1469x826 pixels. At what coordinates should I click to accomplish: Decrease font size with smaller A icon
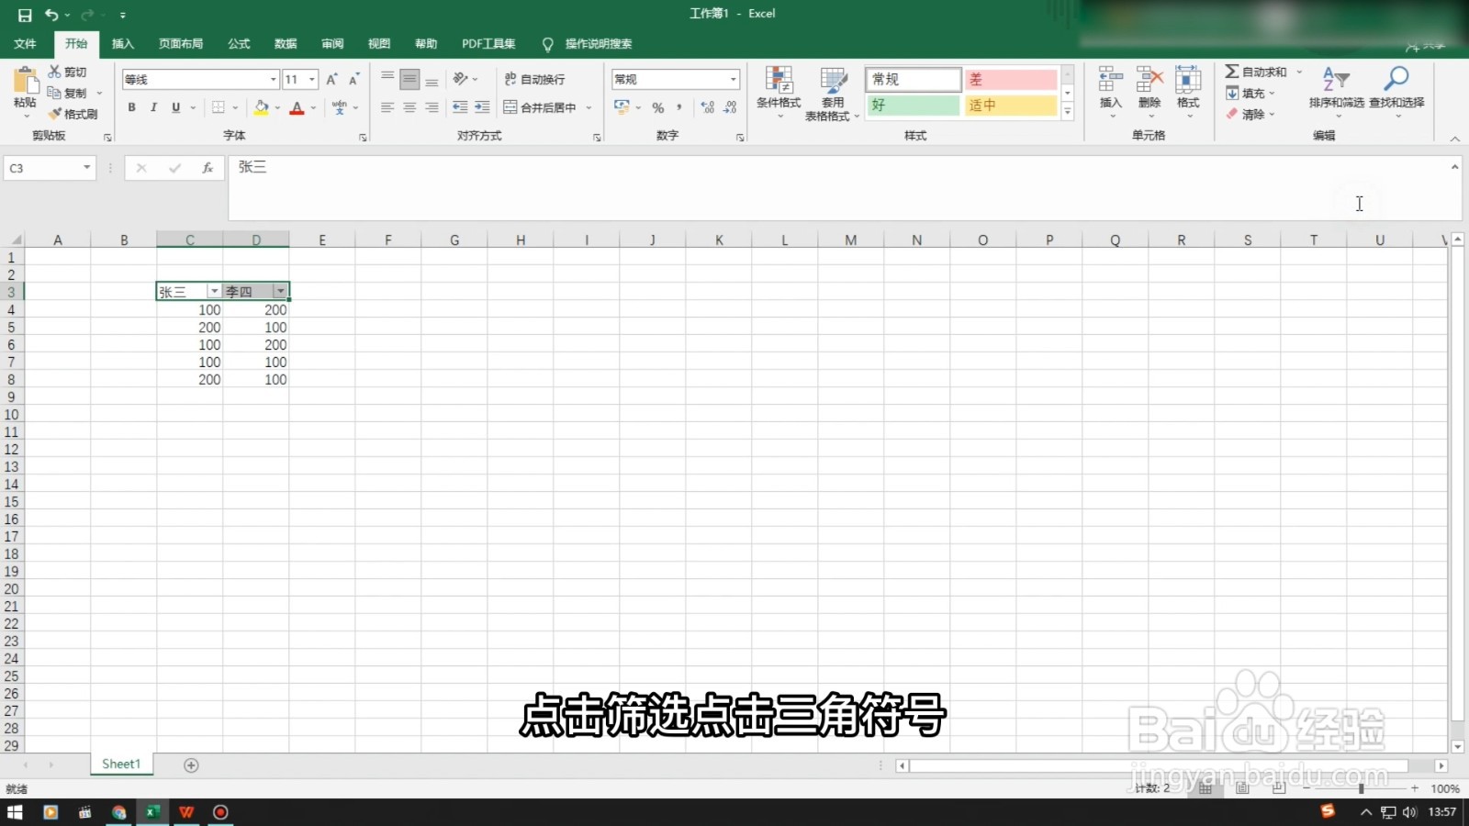pos(353,80)
